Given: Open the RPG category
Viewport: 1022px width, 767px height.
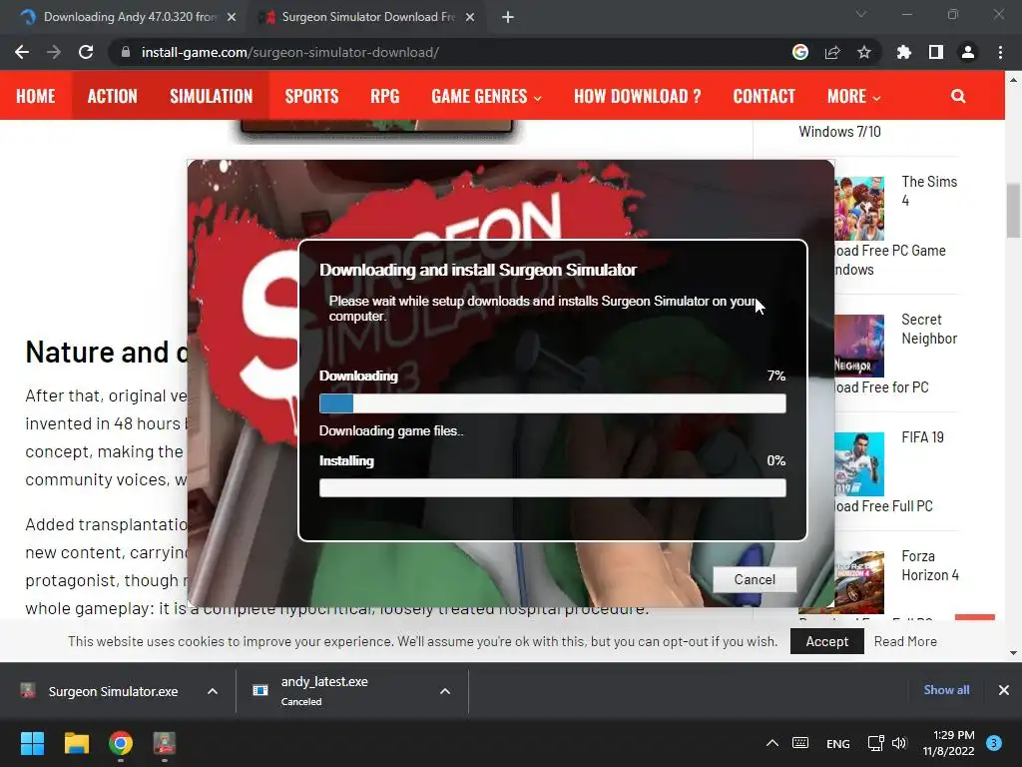Looking at the screenshot, I should click(384, 96).
